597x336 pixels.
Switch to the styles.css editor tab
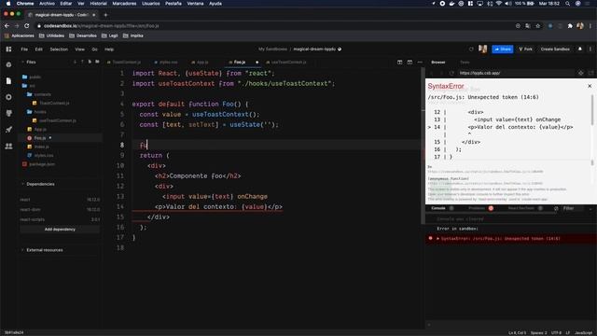point(166,63)
